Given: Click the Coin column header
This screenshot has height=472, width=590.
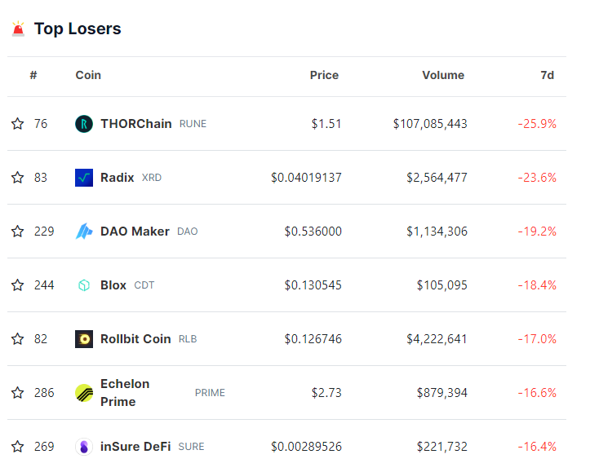Looking at the screenshot, I should tap(88, 75).
